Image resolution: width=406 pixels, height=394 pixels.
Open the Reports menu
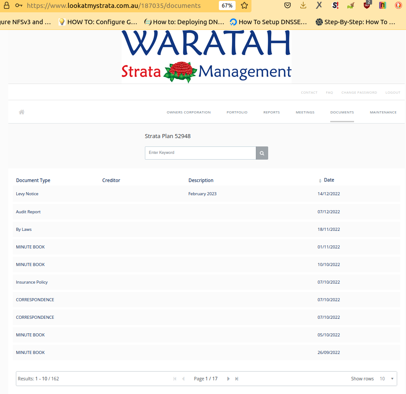272,112
